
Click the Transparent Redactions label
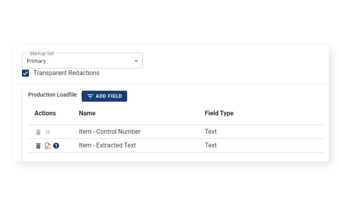pos(66,73)
